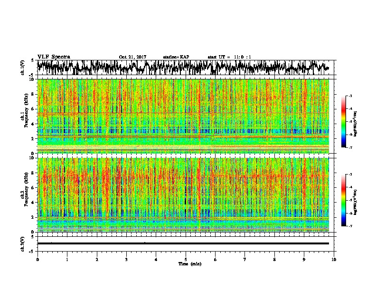Click the "ch.1(V)" waveform axis label

(x=22, y=68)
